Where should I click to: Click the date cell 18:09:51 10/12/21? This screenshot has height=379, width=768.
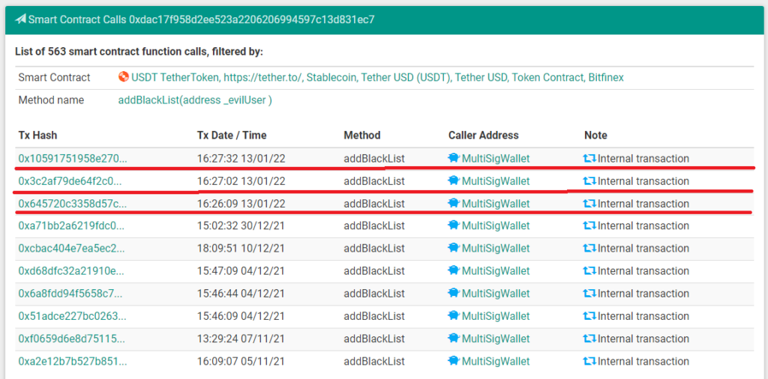[241, 249]
